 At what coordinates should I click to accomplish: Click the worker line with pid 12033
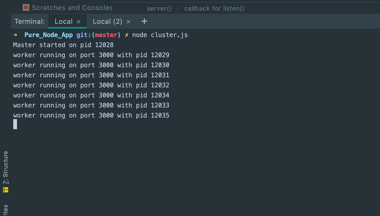pyautogui.click(x=91, y=105)
